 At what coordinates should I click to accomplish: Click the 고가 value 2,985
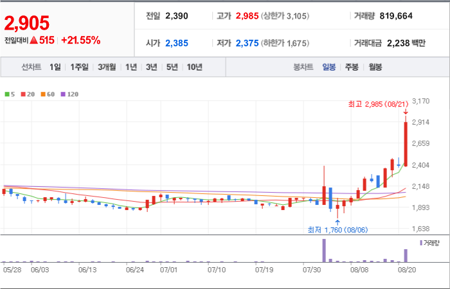point(247,16)
